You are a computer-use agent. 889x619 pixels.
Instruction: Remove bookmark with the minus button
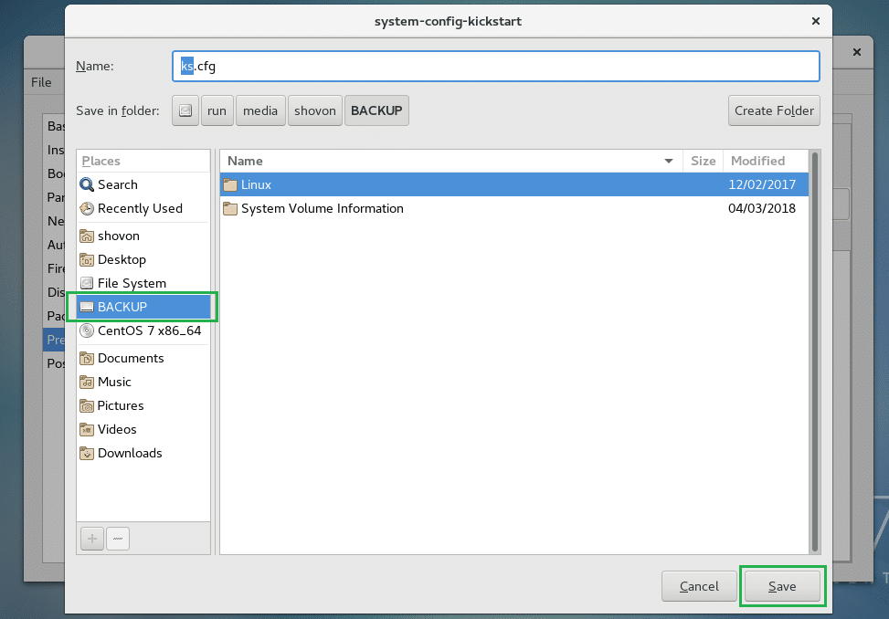(118, 539)
